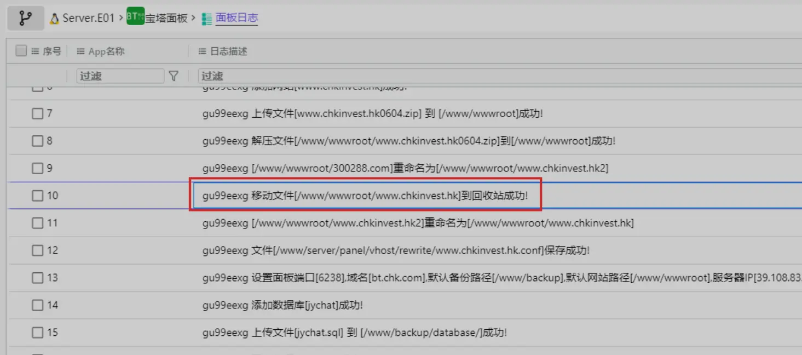Open 宝塔面板 in the breadcrumb
Viewport: 802px width, 355px height.
tap(166, 19)
